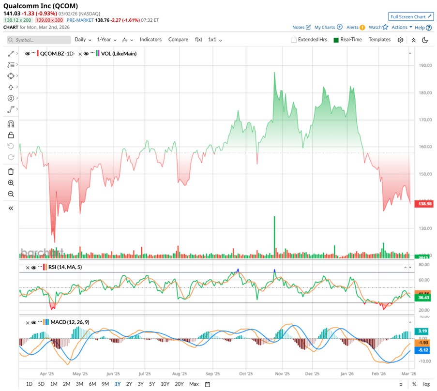This screenshot has height=391, width=437.
Task: Open the MACD indicator color swatch
Action: [x=46, y=322]
